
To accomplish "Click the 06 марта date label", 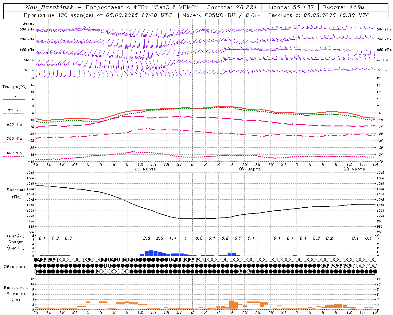I will (x=146, y=169).
